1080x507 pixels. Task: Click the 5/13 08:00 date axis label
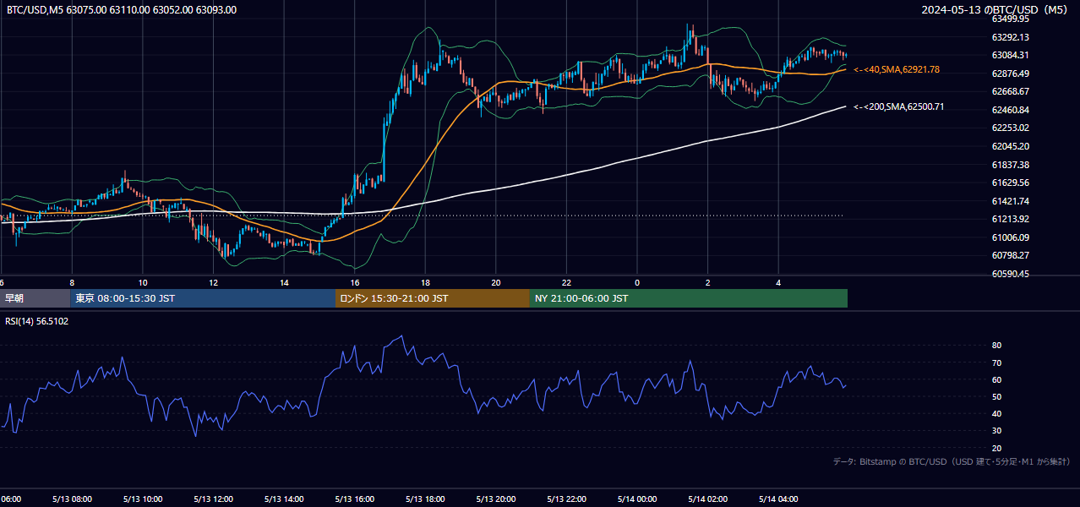72,499
